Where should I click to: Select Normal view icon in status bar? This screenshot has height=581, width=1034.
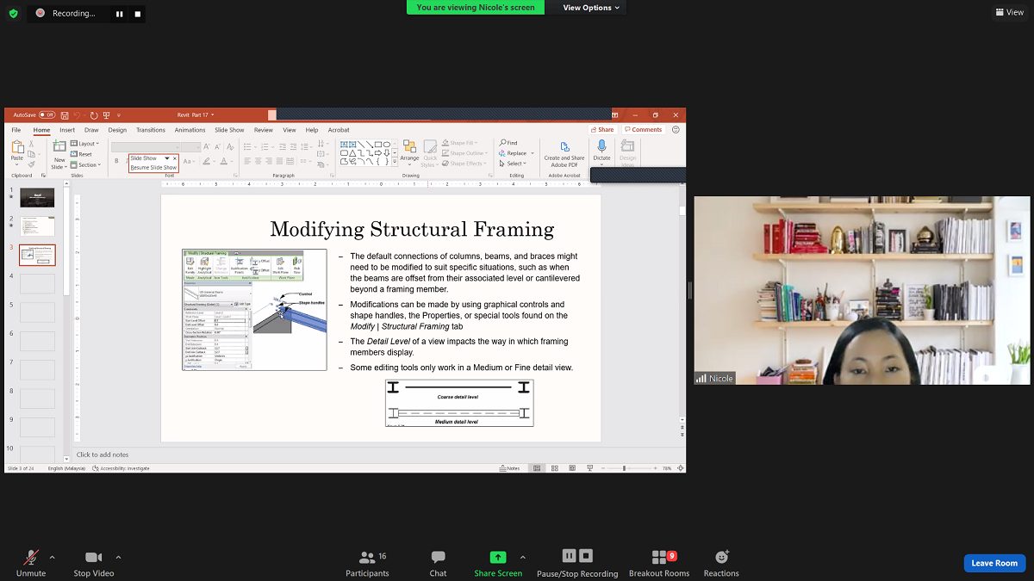536,468
